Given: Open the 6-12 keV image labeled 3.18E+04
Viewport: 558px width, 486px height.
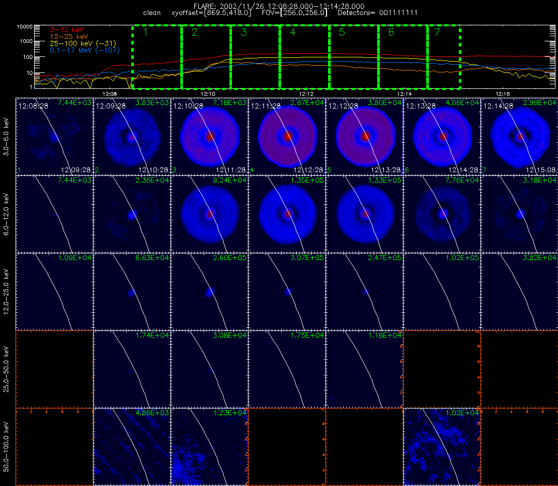Looking at the screenshot, I should pyautogui.click(x=520, y=215).
